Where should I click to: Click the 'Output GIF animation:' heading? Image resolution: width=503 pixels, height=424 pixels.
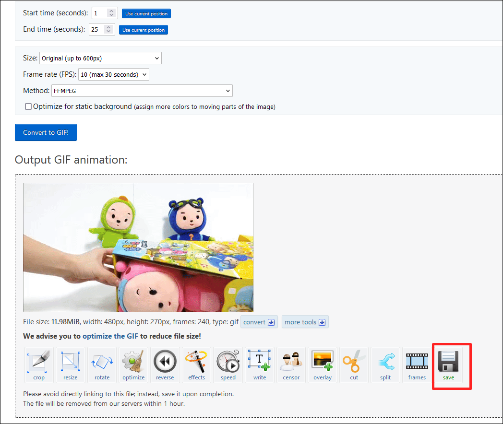(x=71, y=160)
